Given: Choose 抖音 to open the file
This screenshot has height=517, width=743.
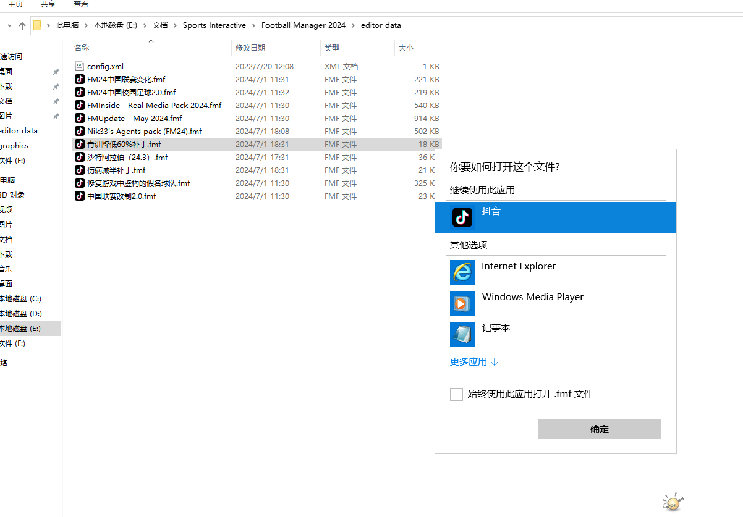Looking at the screenshot, I should click(x=556, y=217).
